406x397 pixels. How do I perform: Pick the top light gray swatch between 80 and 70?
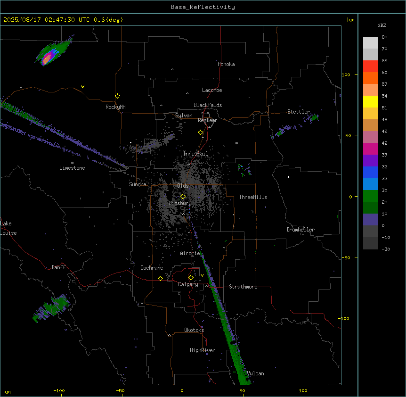coord(370,43)
